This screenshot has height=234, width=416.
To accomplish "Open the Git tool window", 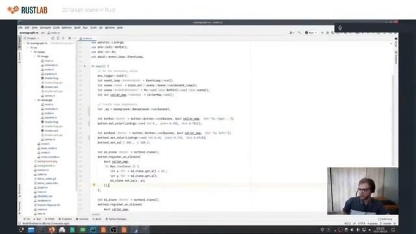I will [x=27, y=219].
